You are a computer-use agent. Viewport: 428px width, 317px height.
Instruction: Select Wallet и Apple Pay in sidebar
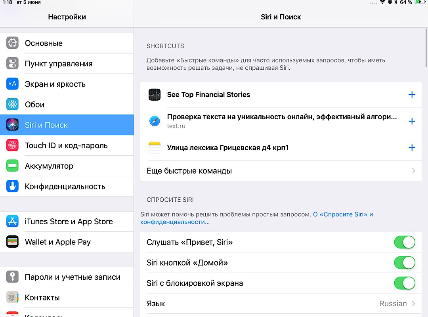pos(58,242)
